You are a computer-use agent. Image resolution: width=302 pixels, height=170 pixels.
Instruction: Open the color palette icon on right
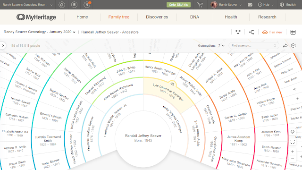(293, 132)
